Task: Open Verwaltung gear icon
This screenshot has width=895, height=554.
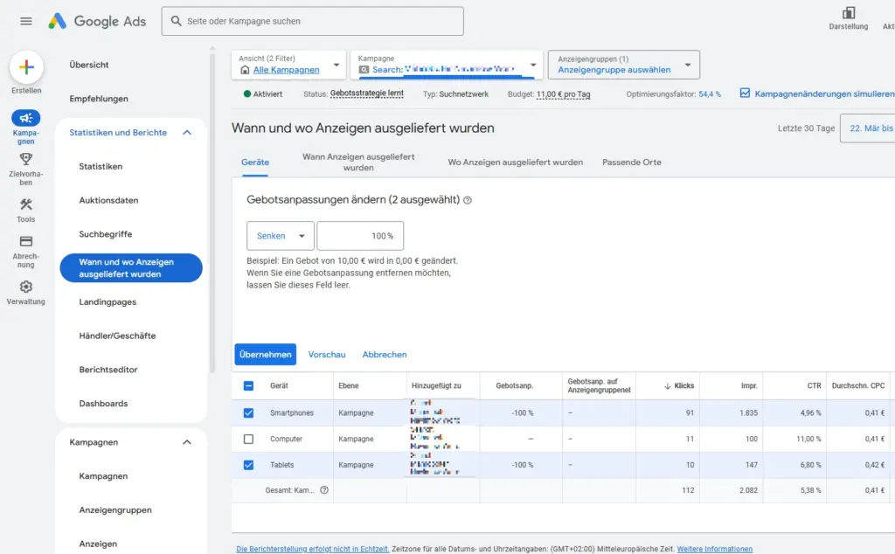Action: (25, 287)
